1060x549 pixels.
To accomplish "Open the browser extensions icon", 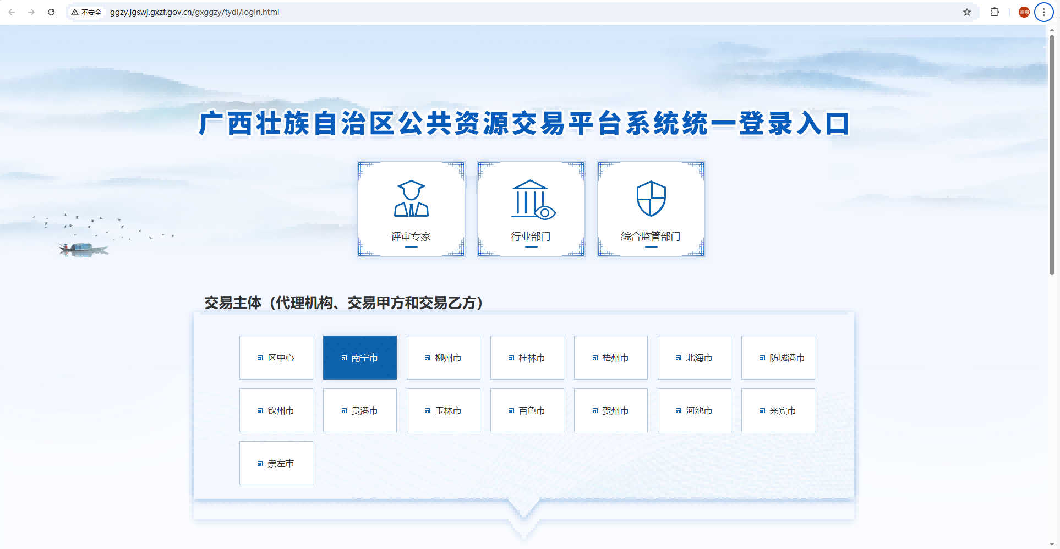I will [x=996, y=12].
